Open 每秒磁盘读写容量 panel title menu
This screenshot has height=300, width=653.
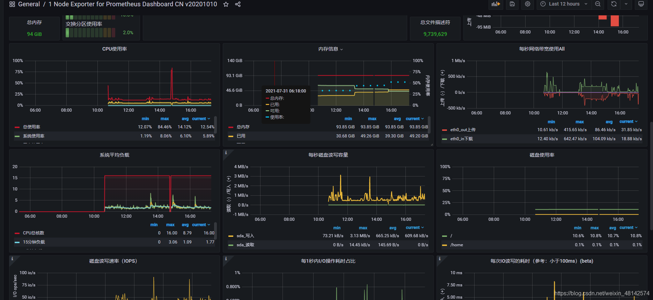(x=328, y=155)
